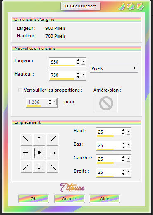This screenshot has width=153, height=215.
Task: Select the right-center placement arrow
Action: click(53, 153)
